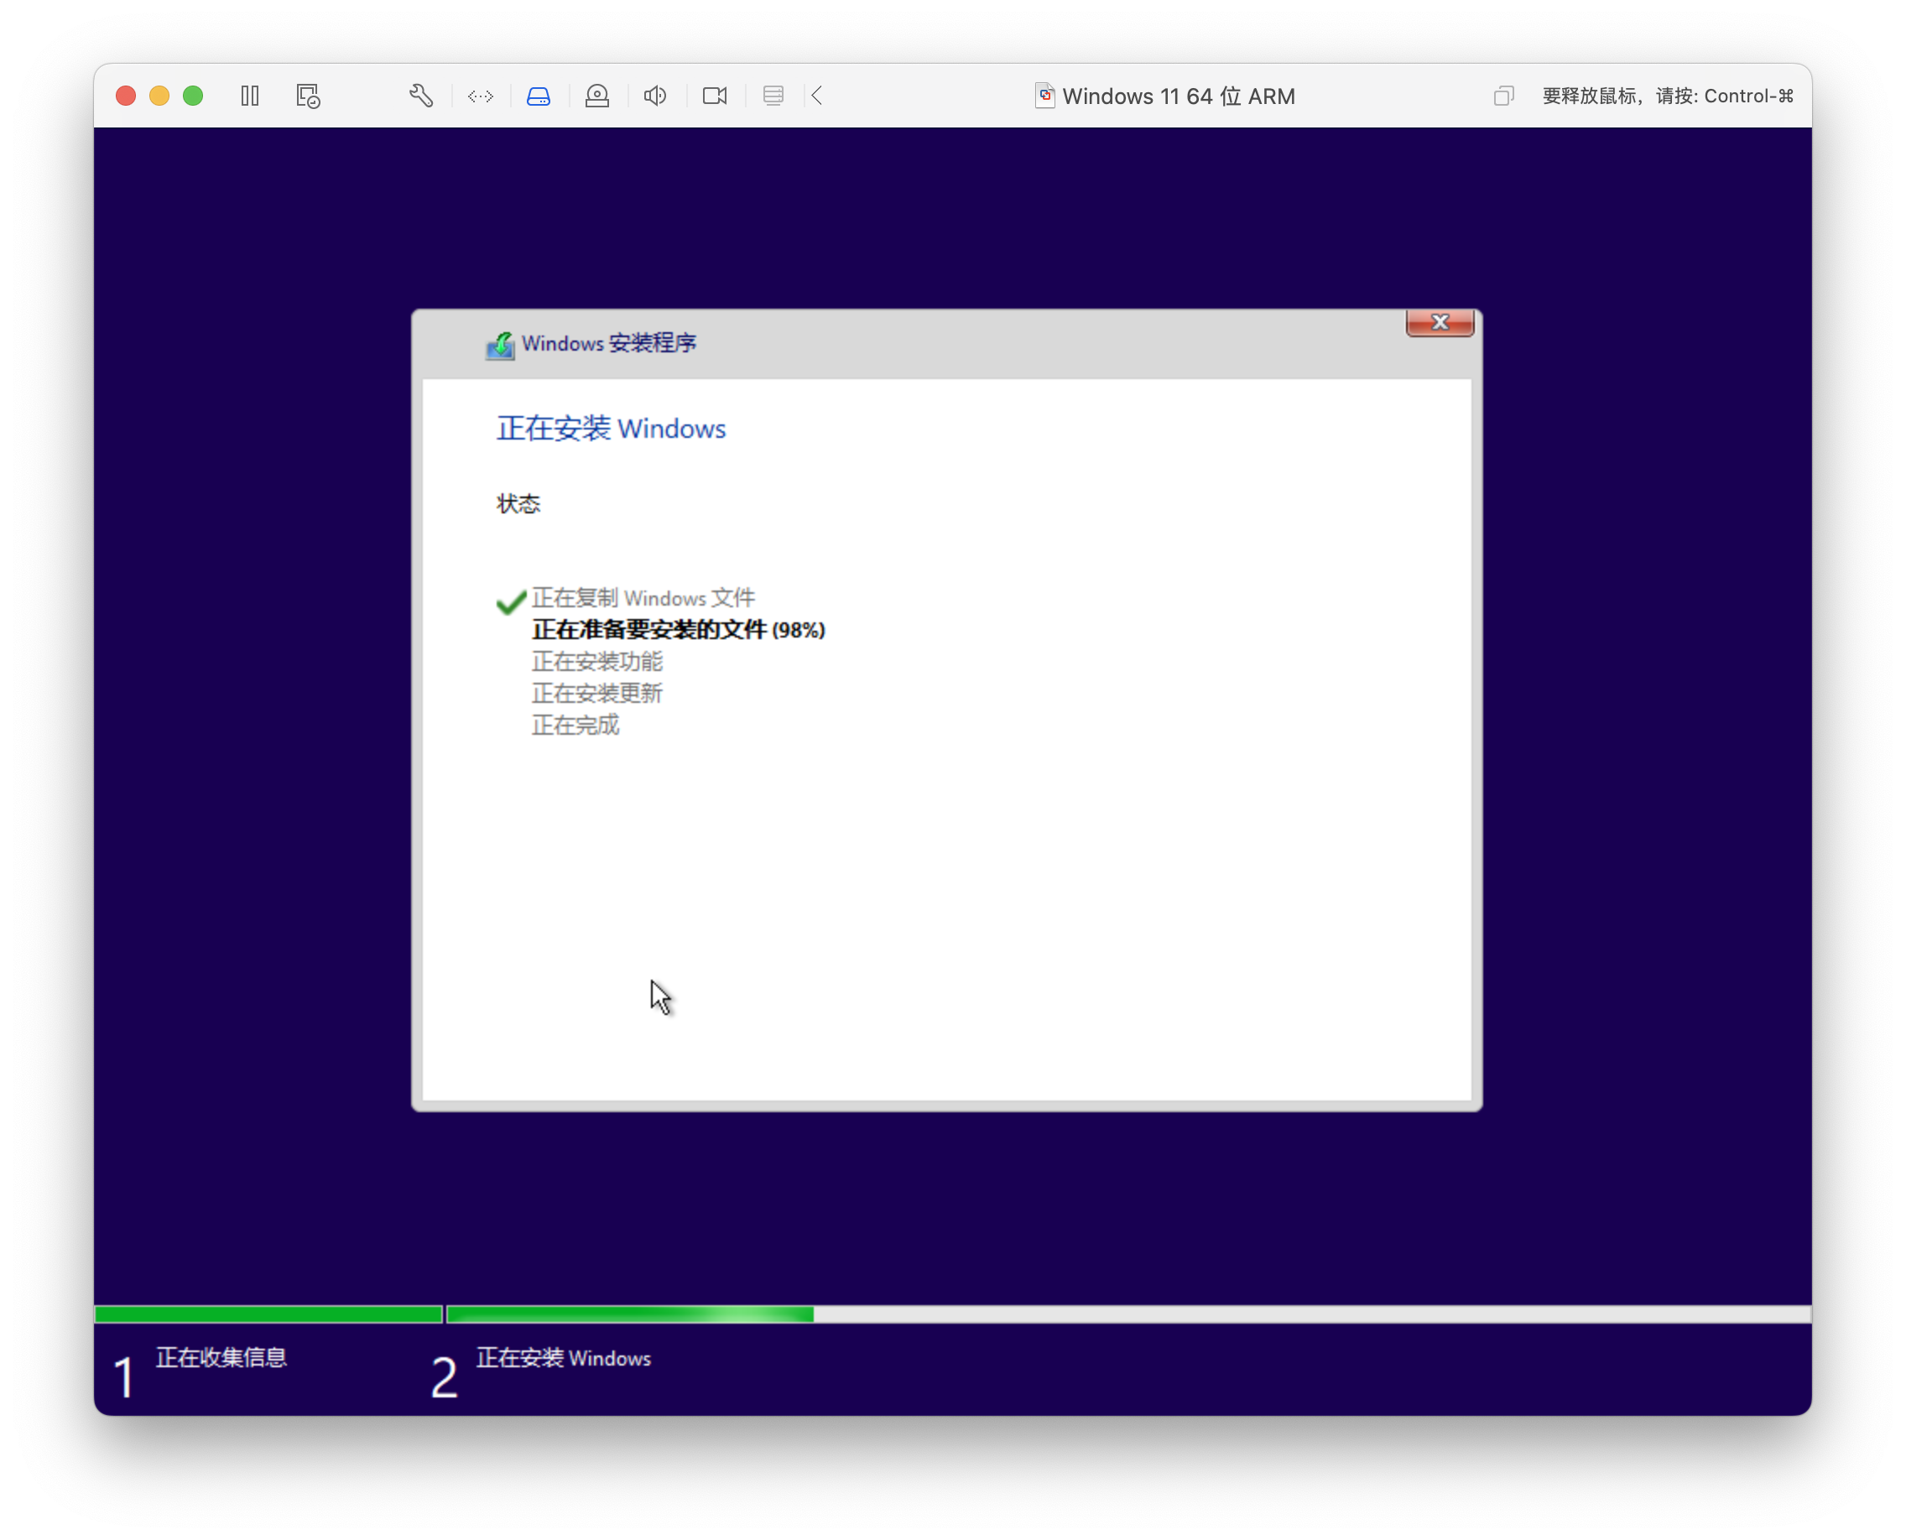Click step 正在完成
1906x1540 pixels.
coord(575,726)
